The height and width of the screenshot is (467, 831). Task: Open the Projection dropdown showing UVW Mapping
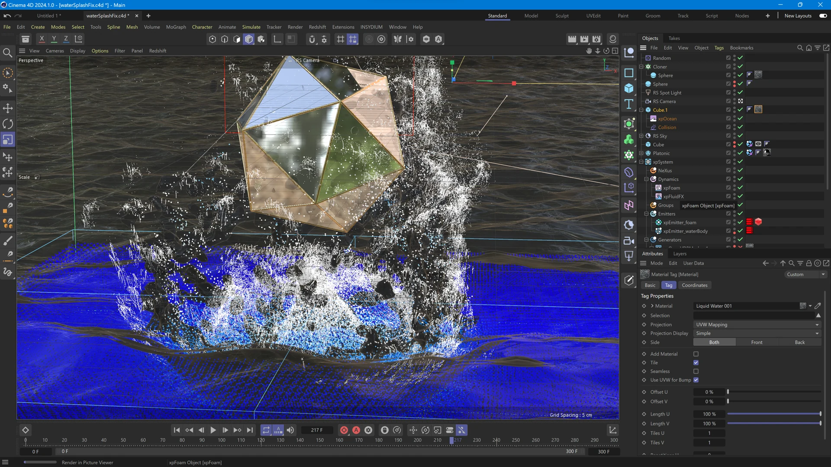coord(757,325)
